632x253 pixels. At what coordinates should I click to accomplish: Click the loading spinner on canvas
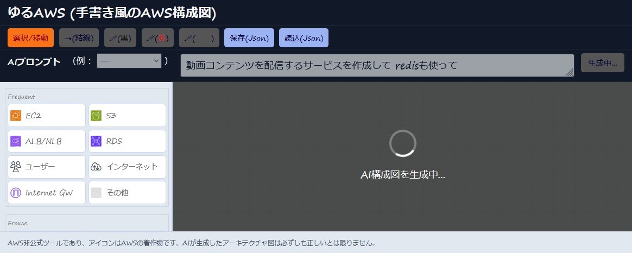(403, 143)
